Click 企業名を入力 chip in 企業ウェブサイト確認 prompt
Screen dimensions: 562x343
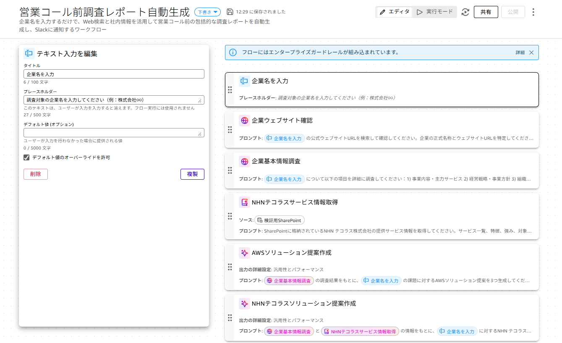point(284,139)
